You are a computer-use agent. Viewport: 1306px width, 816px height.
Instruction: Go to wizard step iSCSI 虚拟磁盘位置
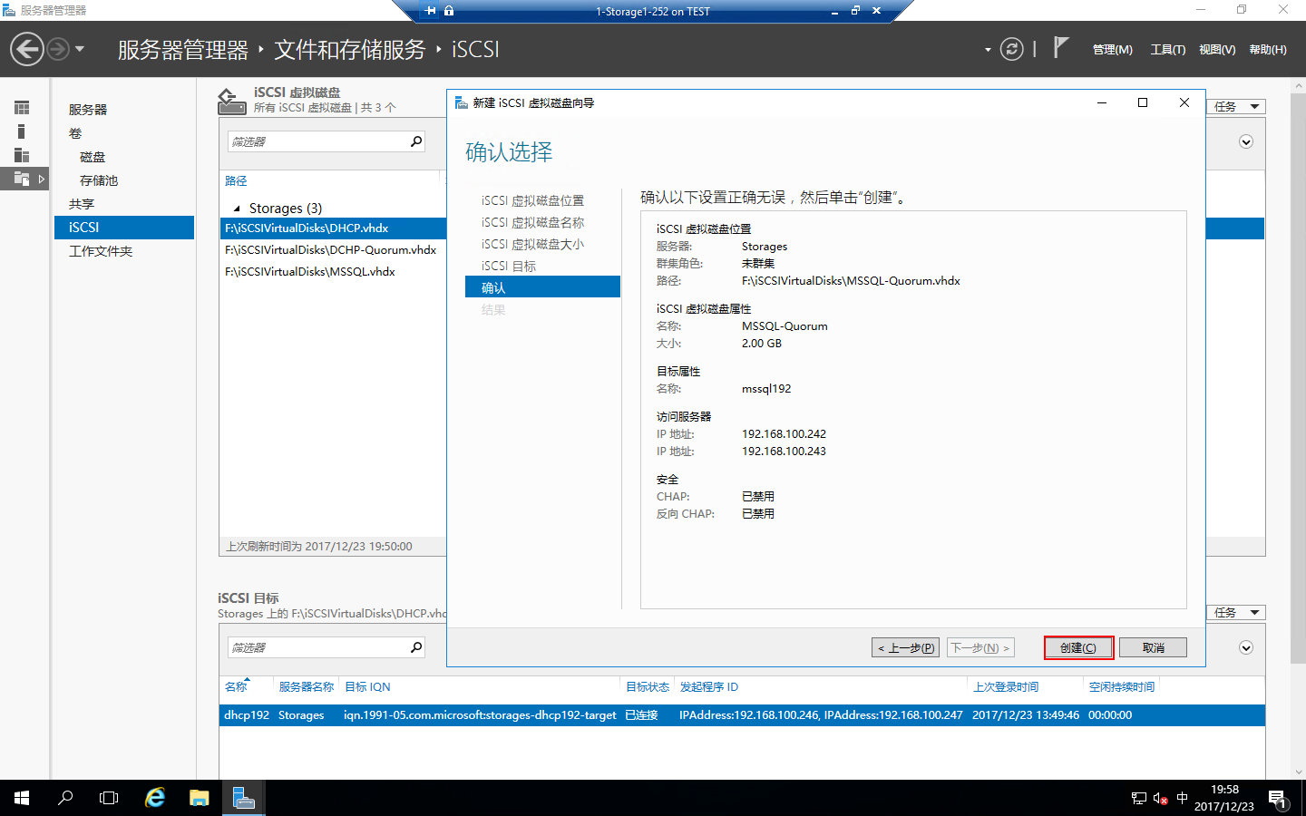pyautogui.click(x=532, y=200)
